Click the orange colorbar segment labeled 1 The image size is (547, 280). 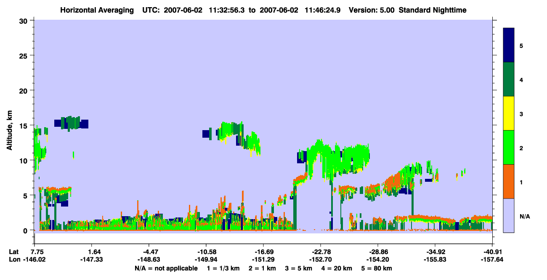click(509, 181)
